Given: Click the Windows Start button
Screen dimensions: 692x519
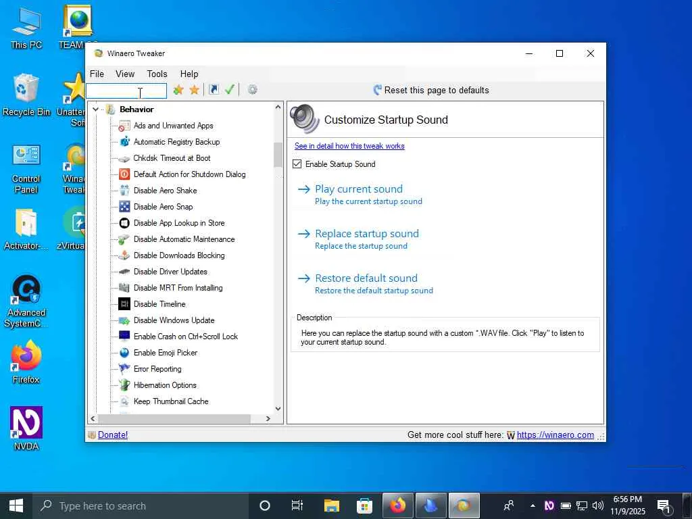Looking at the screenshot, I should click(16, 505).
